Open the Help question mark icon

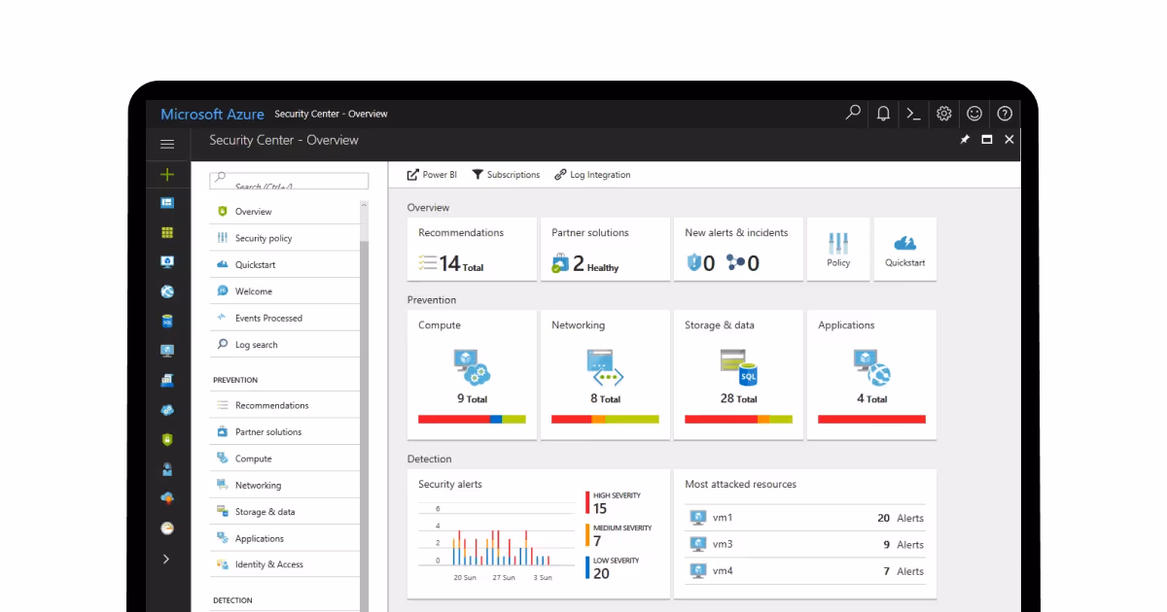(1004, 114)
